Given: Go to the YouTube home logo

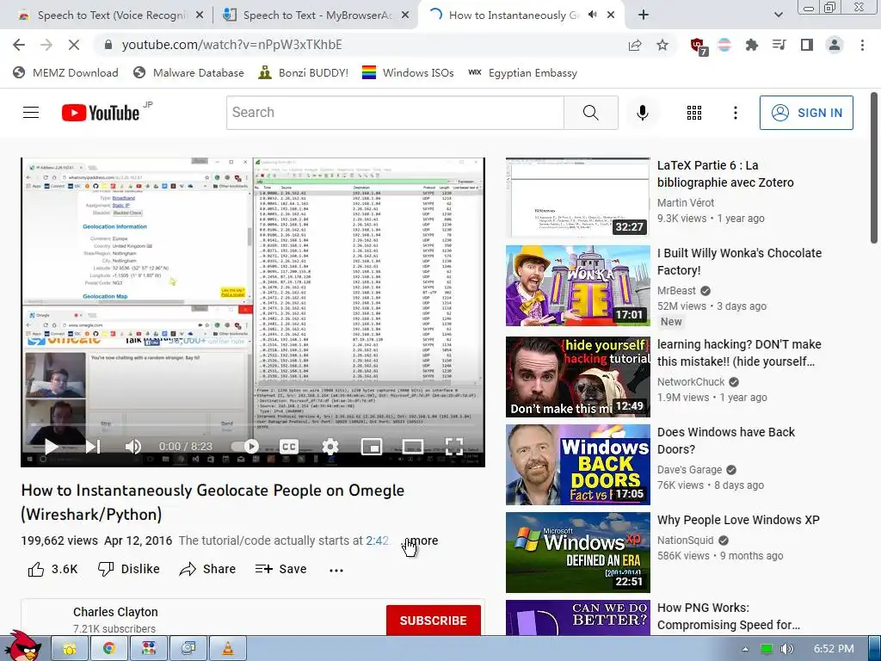Looking at the screenshot, I should click(101, 113).
